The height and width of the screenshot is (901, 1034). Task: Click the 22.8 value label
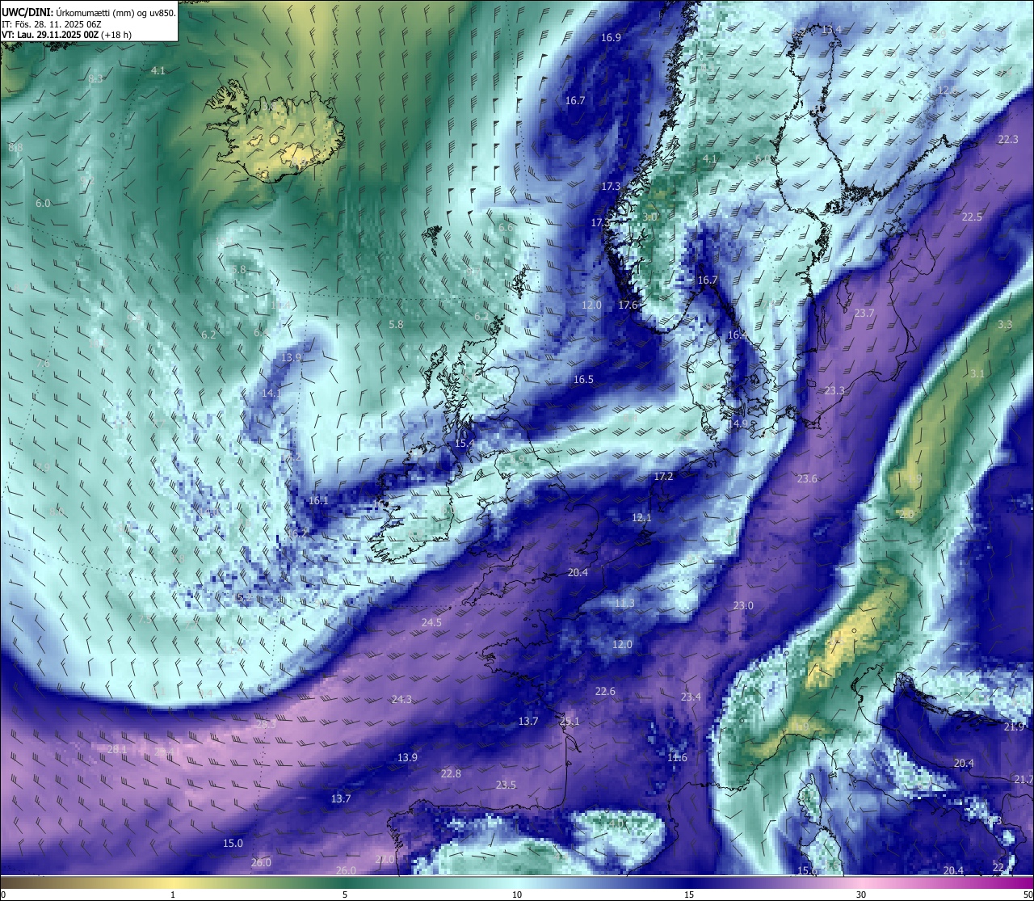point(451,774)
